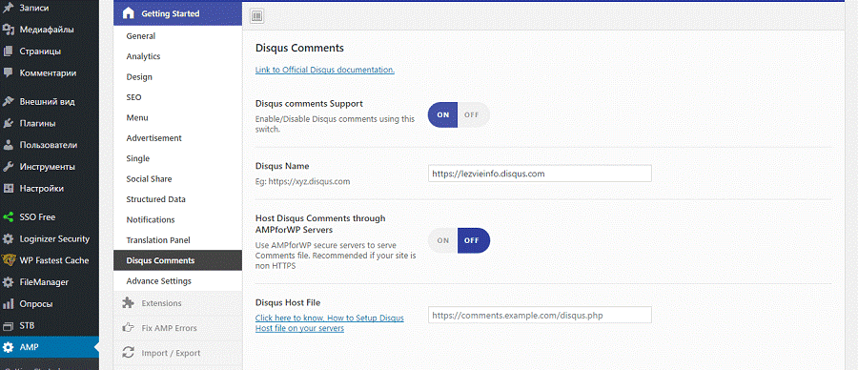Click the Медиафайлы media icon

pos(9,31)
